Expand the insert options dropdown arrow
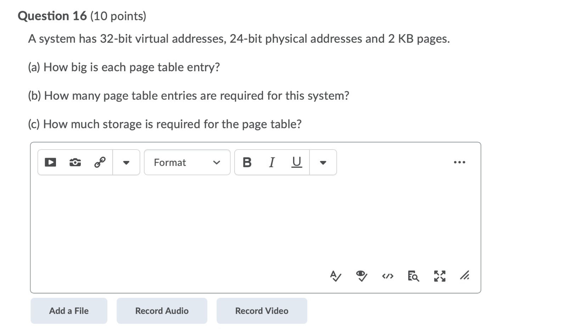The image size is (567, 330). (126, 162)
